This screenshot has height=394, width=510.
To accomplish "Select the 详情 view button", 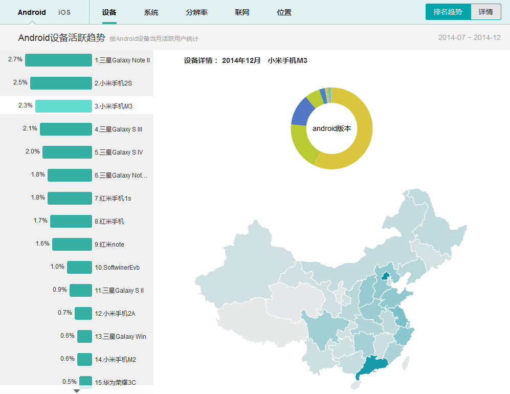I will pyautogui.click(x=485, y=12).
